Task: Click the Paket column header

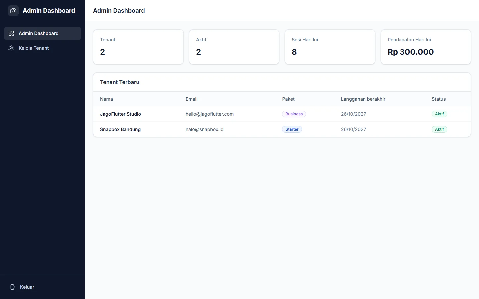Action: click(x=288, y=99)
